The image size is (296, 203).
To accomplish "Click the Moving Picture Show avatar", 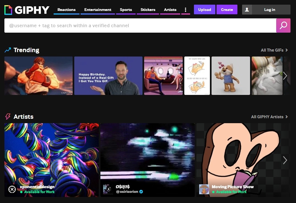I will pyautogui.click(x=204, y=189).
